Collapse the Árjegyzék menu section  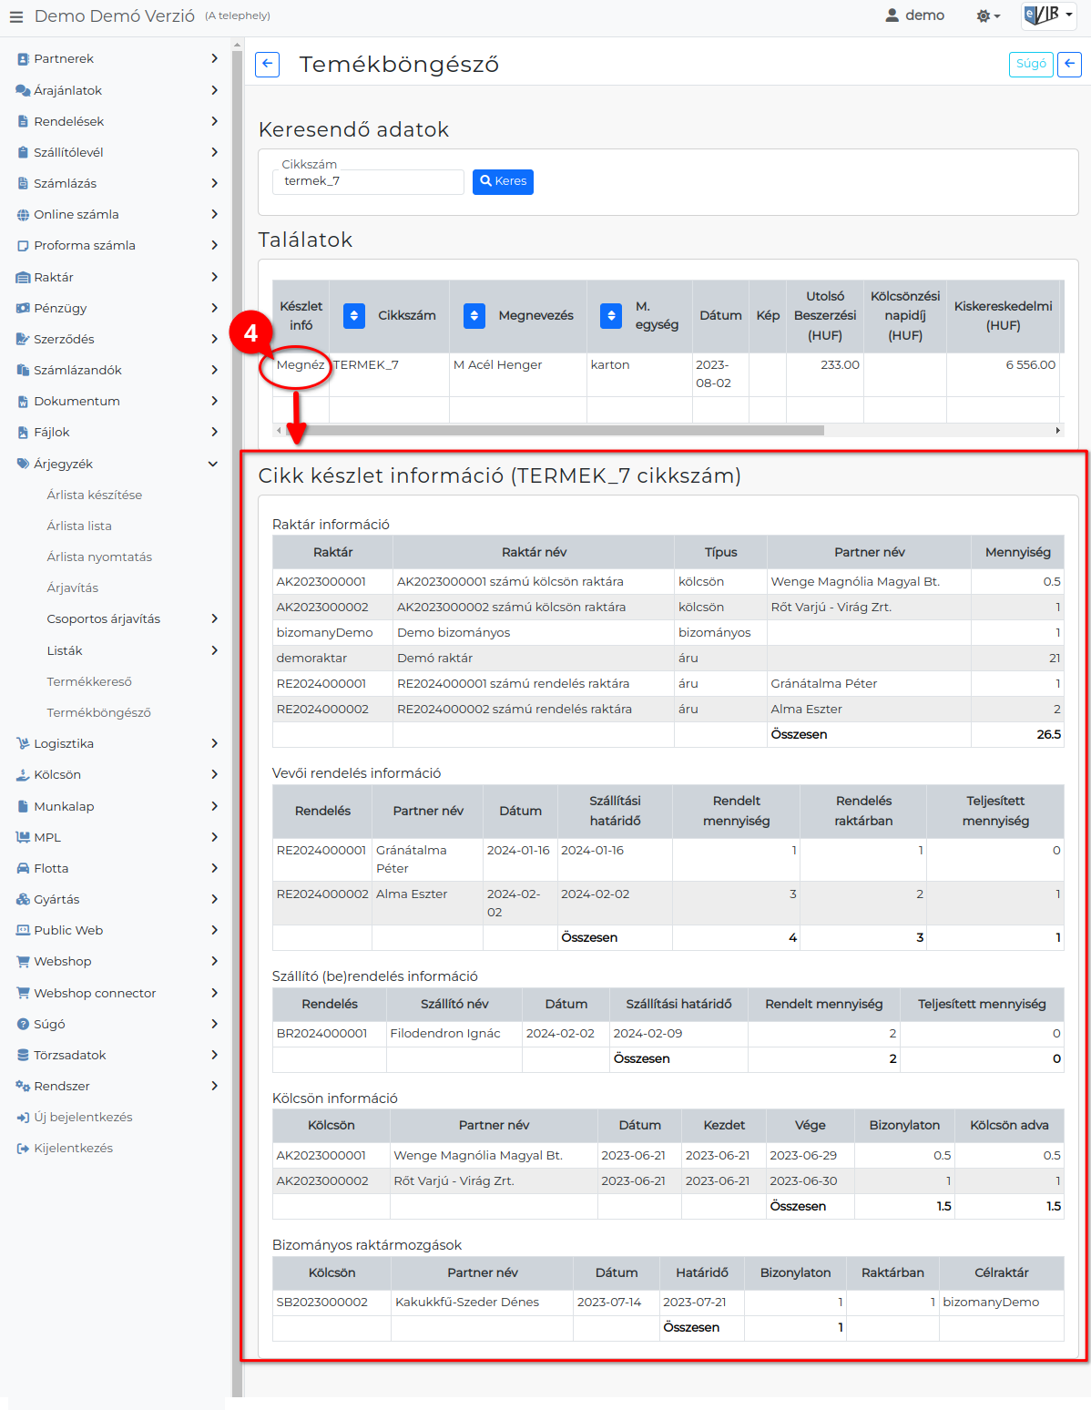click(x=213, y=464)
